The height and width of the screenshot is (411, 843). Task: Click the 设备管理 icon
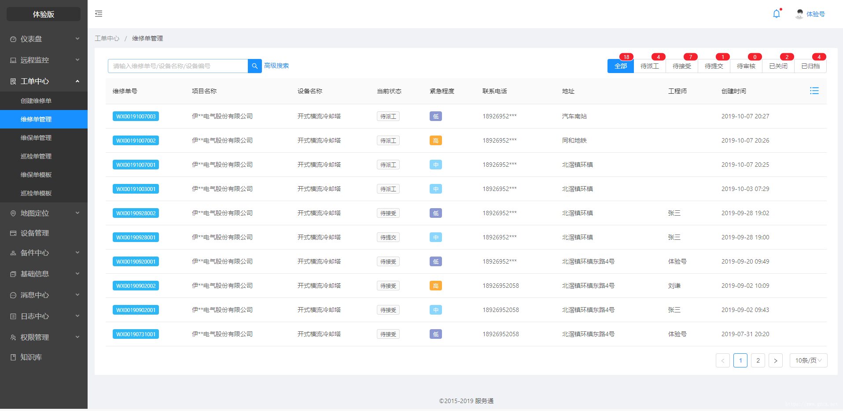click(x=13, y=233)
